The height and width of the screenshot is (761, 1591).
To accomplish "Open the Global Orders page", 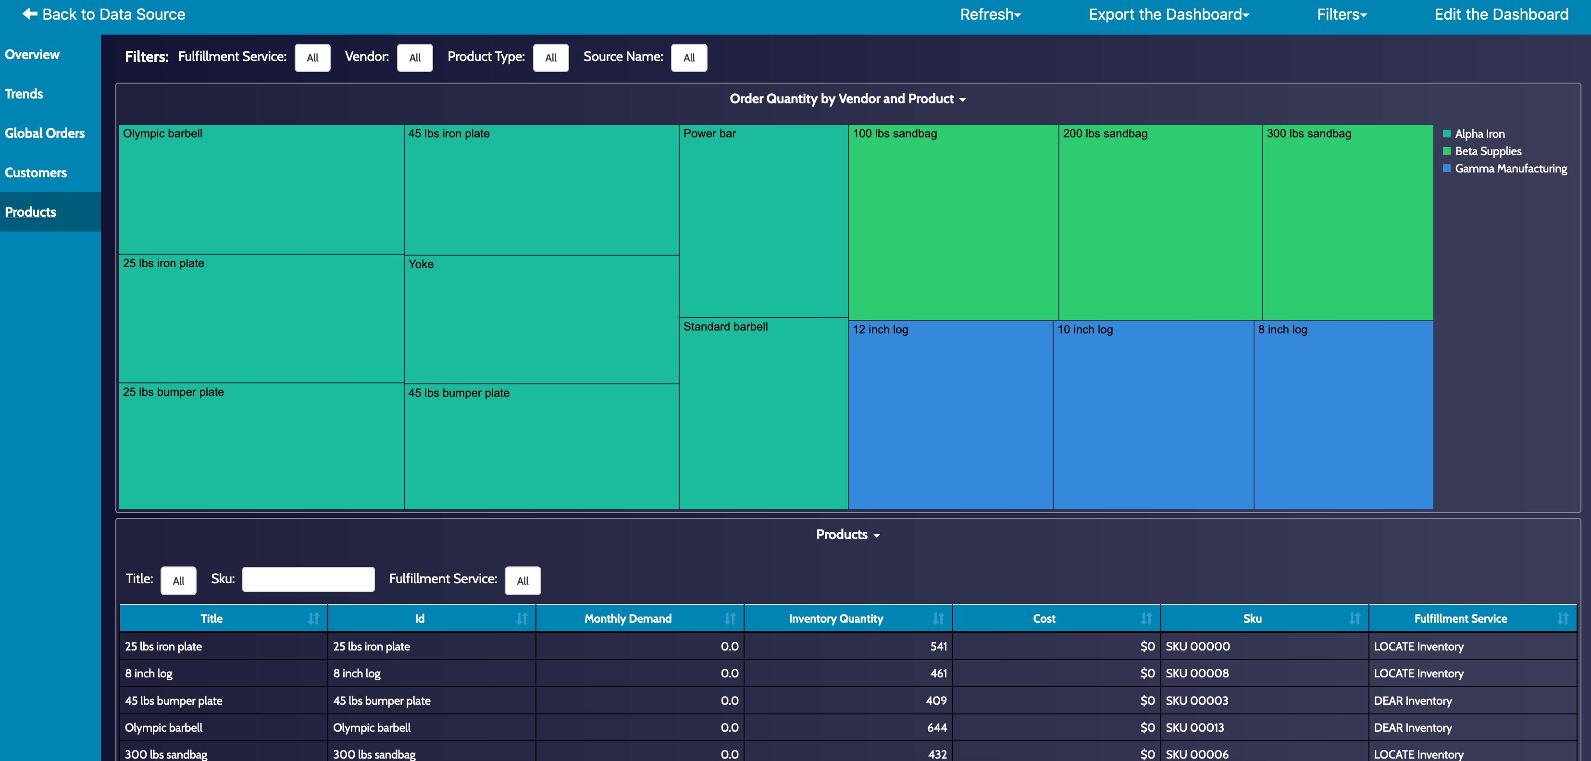I will point(45,133).
